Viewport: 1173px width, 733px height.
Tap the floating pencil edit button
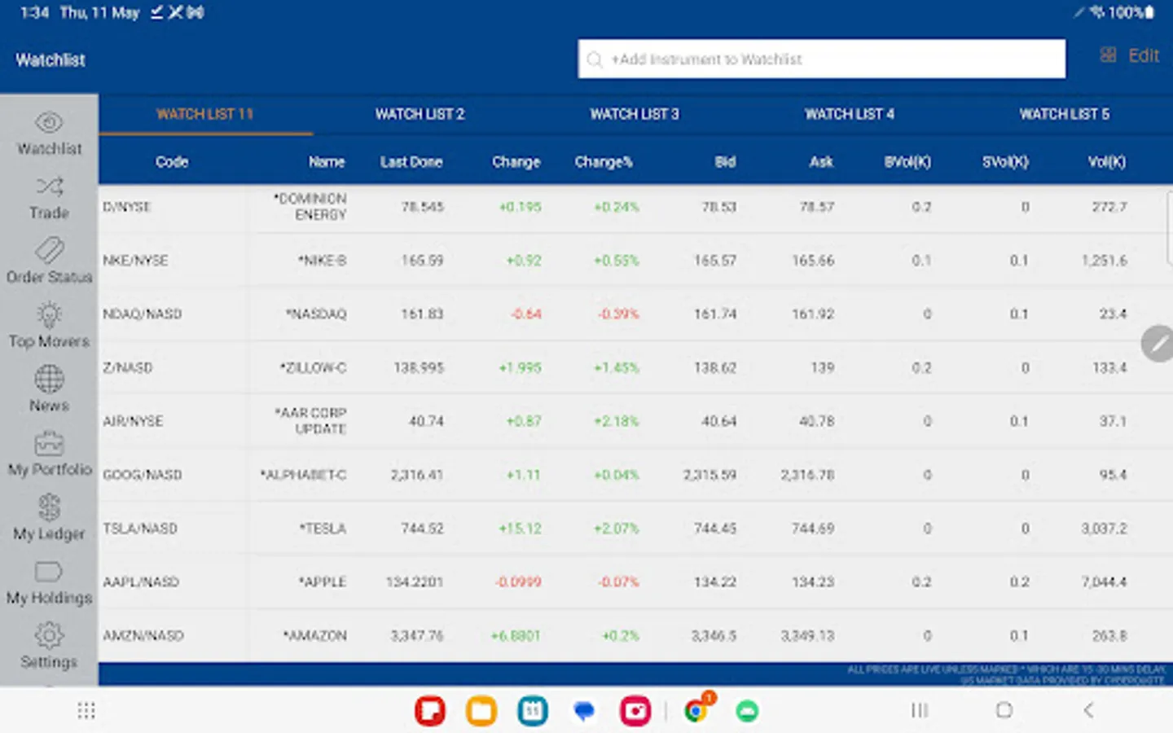click(x=1158, y=344)
